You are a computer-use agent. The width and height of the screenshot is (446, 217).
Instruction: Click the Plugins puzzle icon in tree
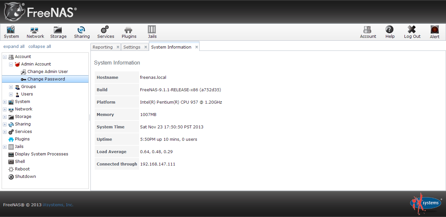pyautogui.click(x=11, y=139)
